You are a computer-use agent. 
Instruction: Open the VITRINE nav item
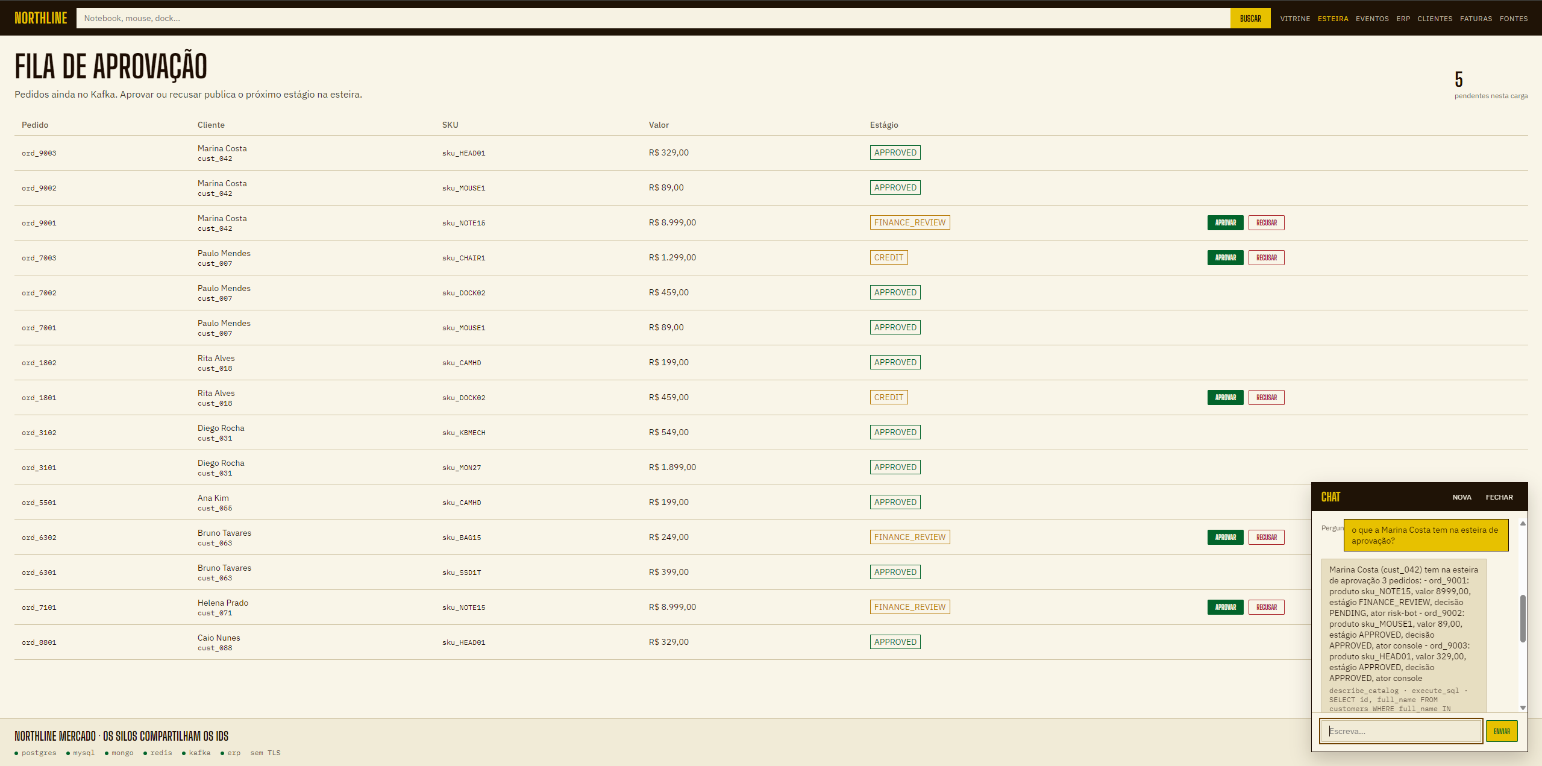[1295, 19]
